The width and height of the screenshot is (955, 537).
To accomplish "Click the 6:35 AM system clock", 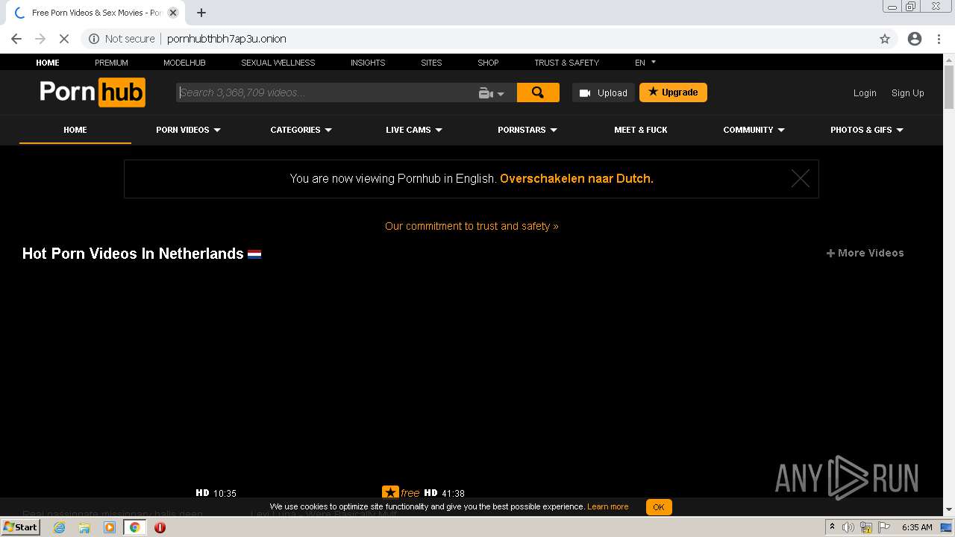I will (x=917, y=527).
